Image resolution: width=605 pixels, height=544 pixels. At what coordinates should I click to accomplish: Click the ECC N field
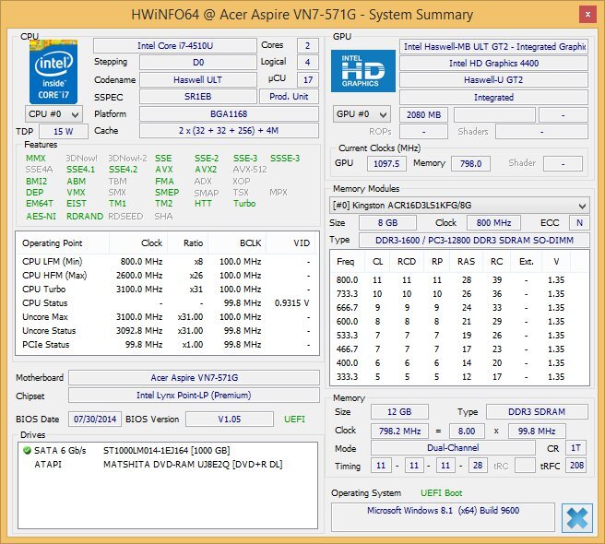(x=579, y=222)
